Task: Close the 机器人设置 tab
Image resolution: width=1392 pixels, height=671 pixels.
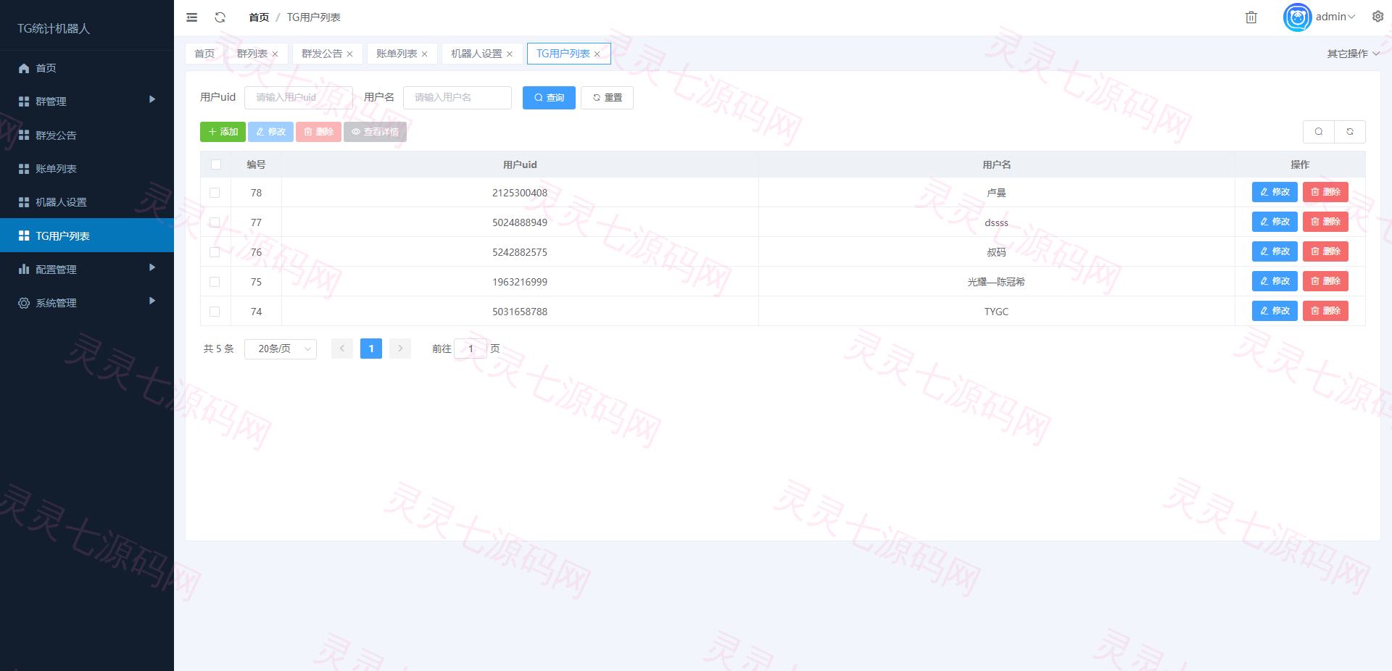Action: pos(510,54)
